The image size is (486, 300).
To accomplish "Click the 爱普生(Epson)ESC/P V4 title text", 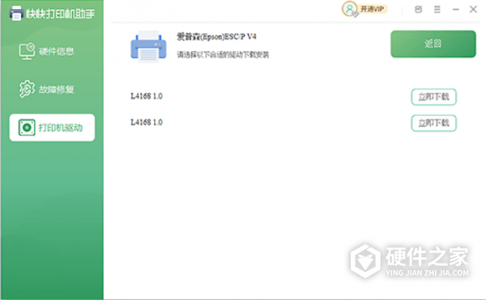I will point(216,37).
